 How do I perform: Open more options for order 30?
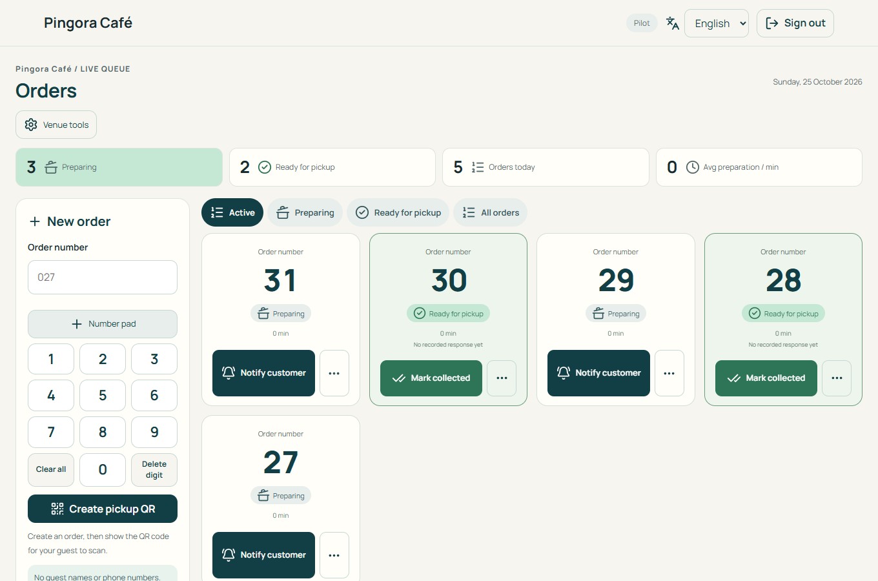click(x=502, y=378)
